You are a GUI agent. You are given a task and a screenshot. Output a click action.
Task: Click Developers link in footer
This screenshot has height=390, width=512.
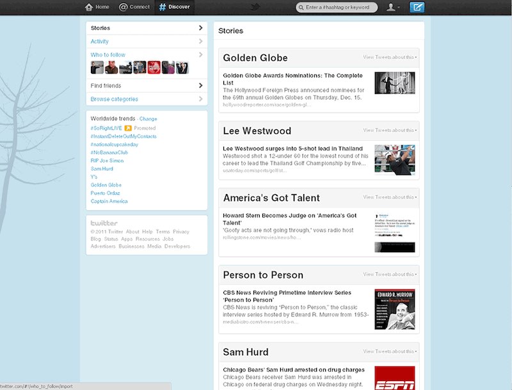[177, 247]
